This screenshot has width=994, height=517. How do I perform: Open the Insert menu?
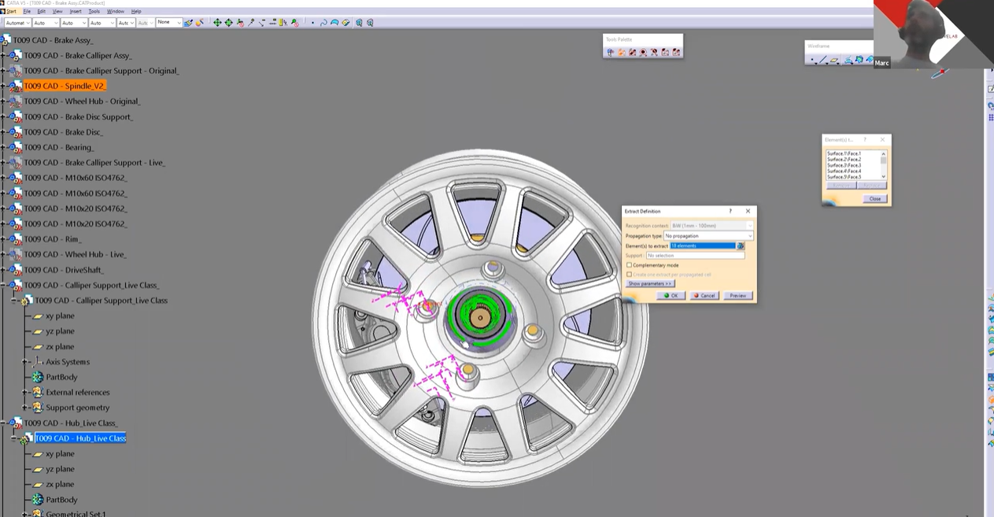point(76,12)
